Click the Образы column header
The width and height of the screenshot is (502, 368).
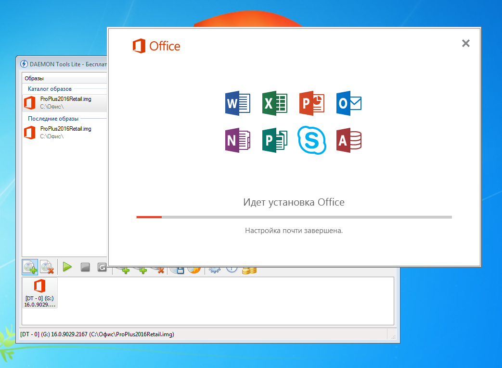tap(63, 78)
